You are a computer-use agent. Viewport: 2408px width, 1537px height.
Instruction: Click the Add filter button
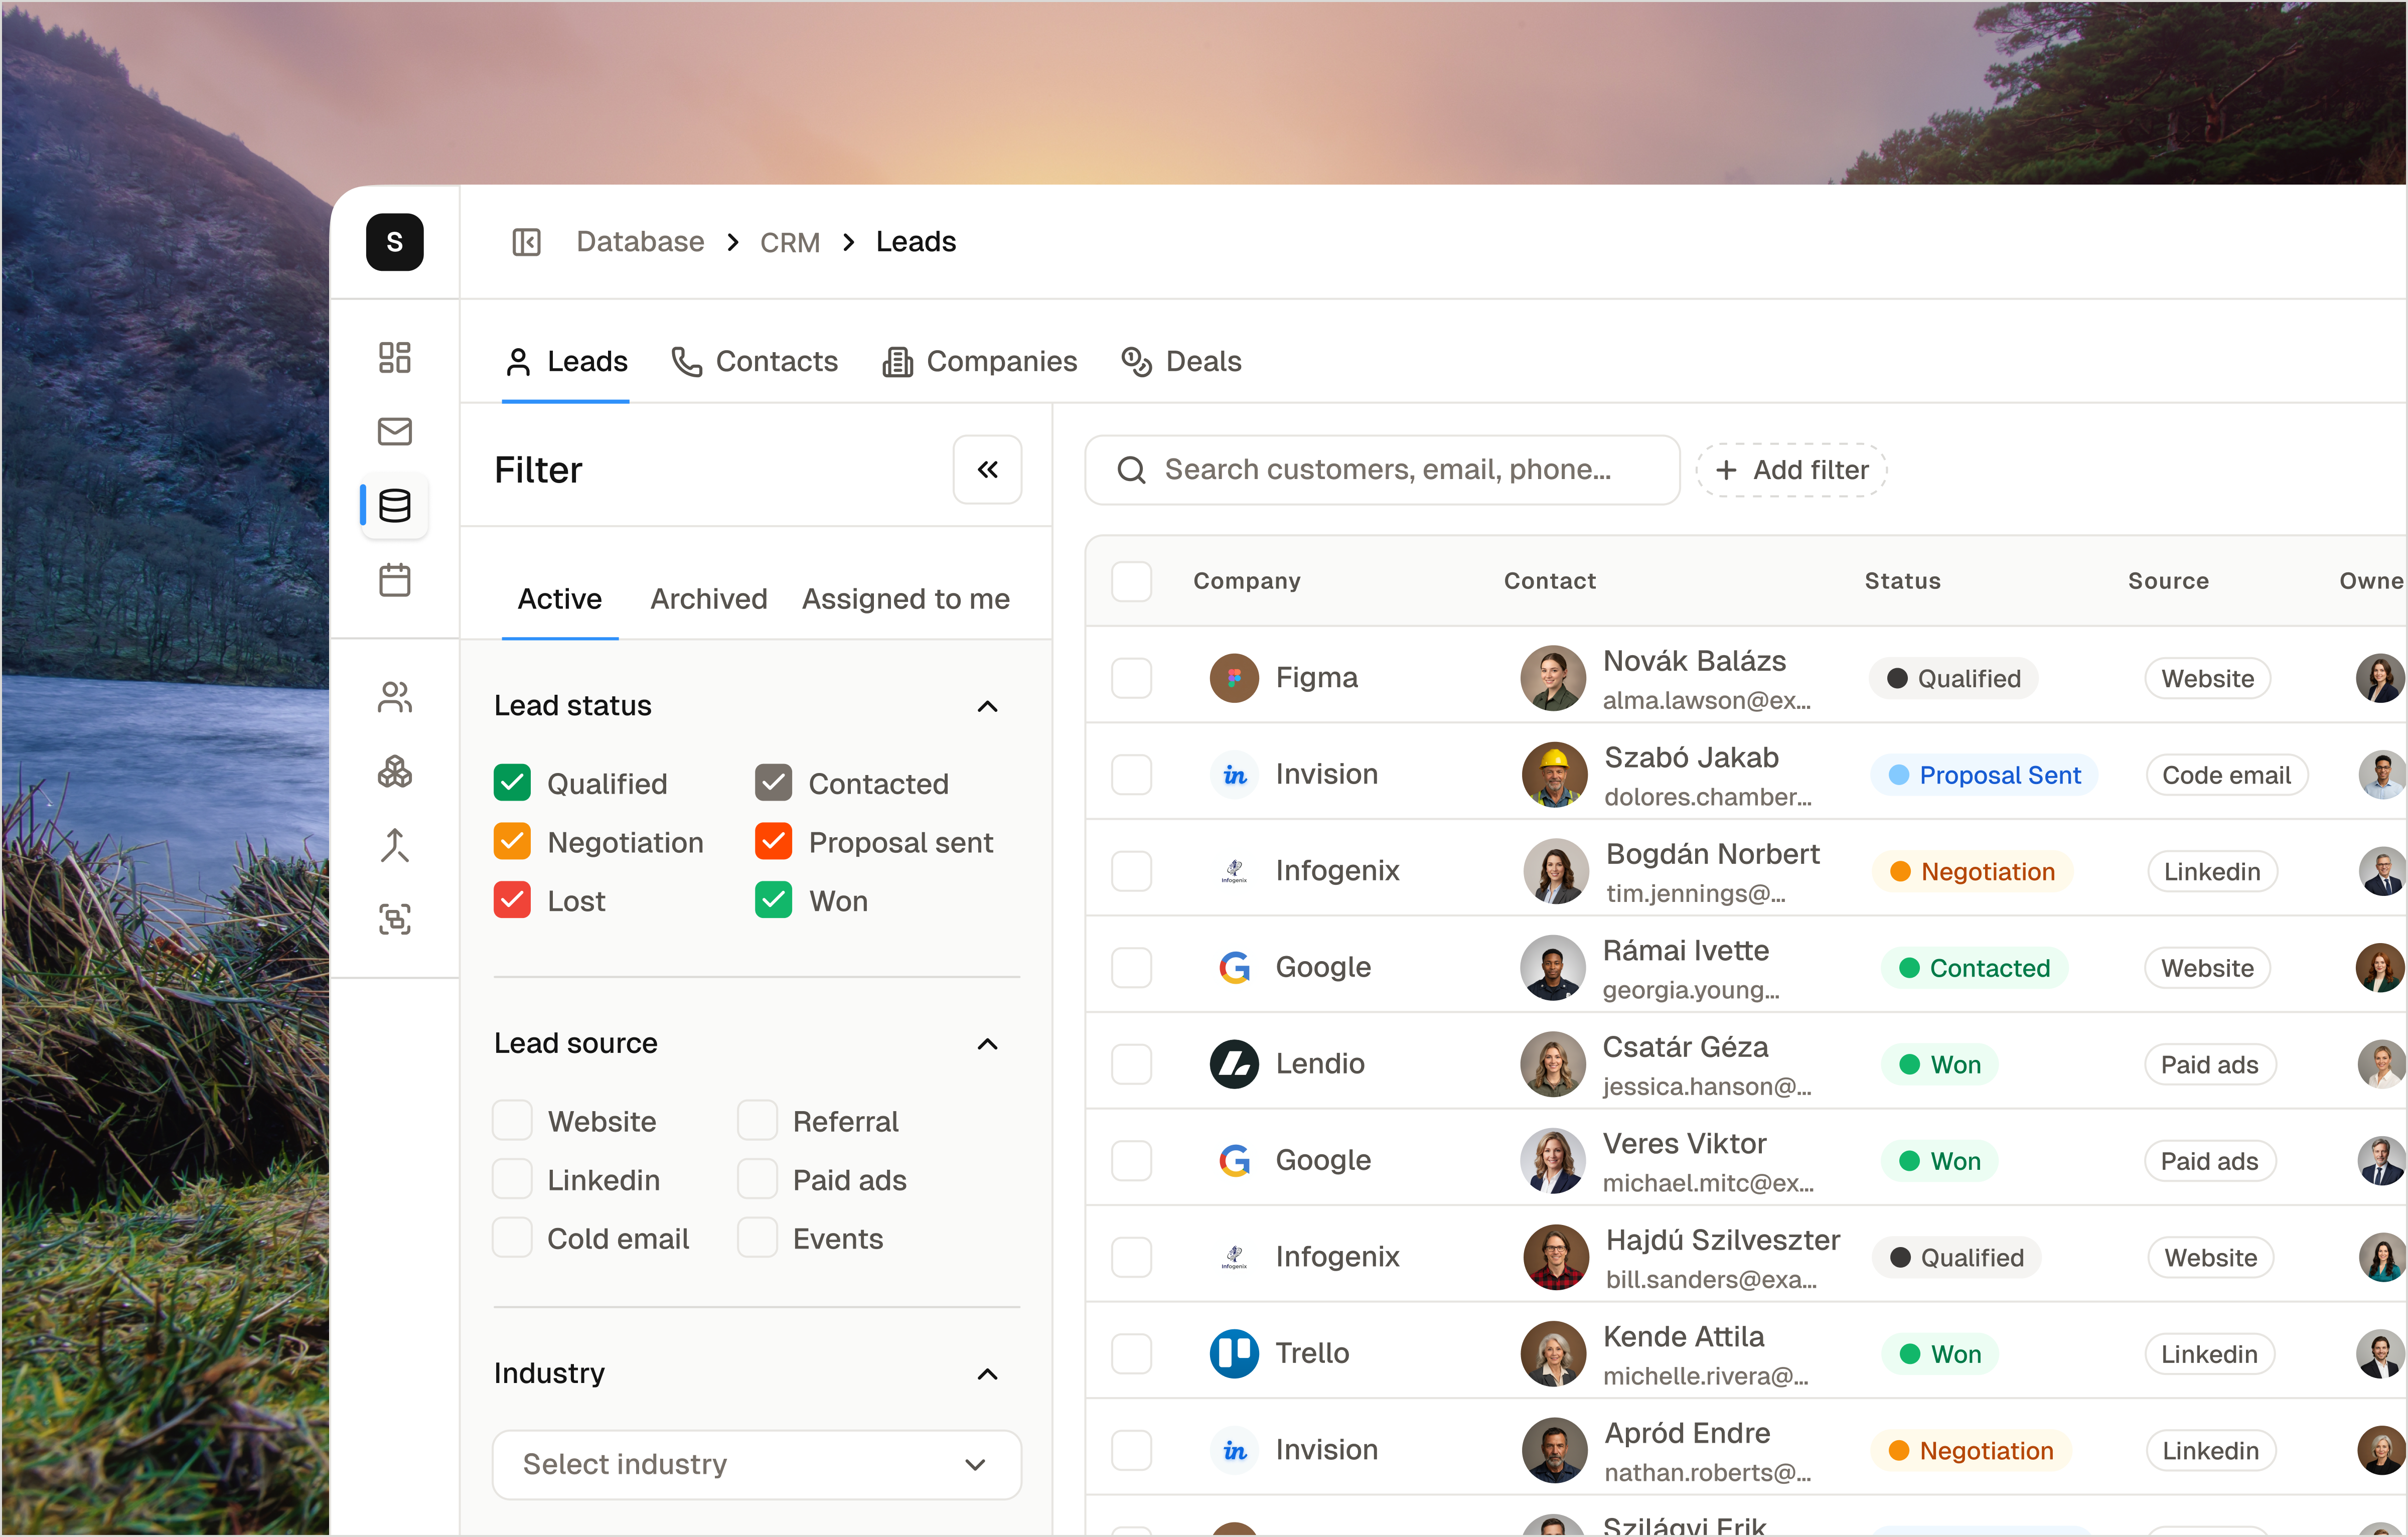tap(1791, 470)
